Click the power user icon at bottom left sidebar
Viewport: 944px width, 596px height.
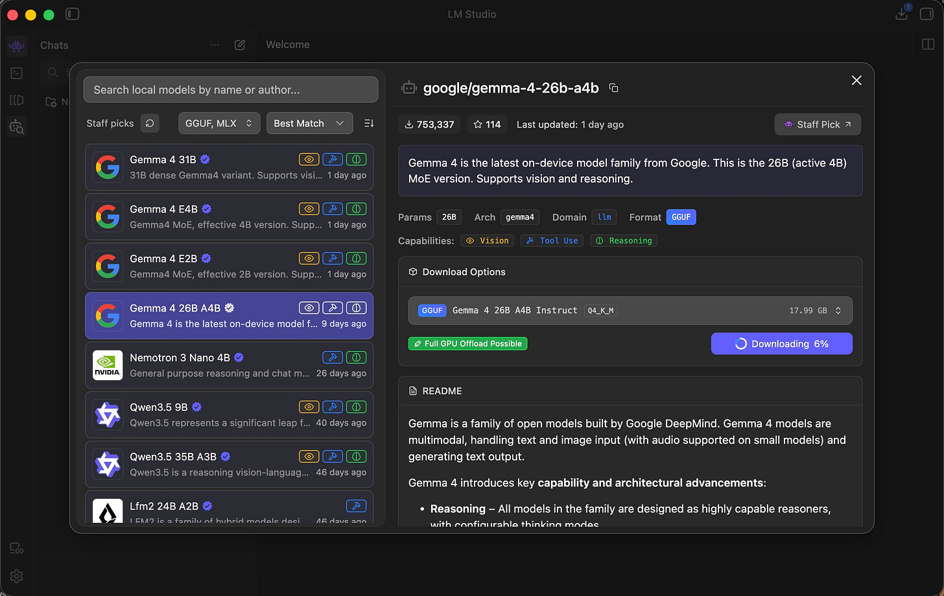coord(16,549)
